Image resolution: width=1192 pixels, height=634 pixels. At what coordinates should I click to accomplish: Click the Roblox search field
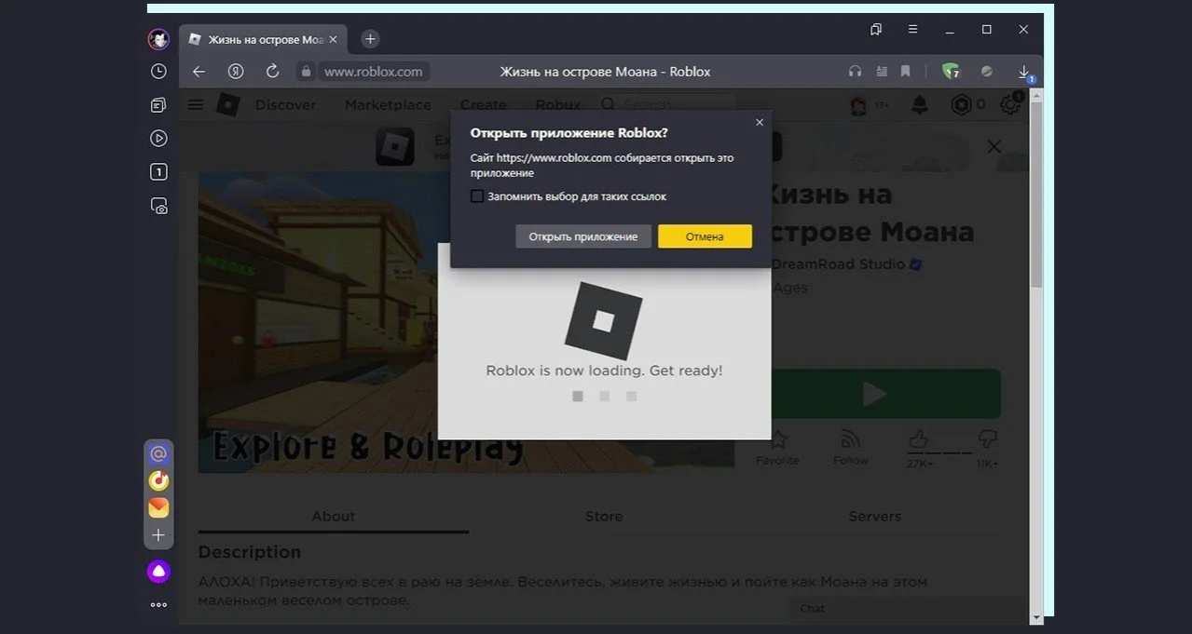click(x=668, y=105)
